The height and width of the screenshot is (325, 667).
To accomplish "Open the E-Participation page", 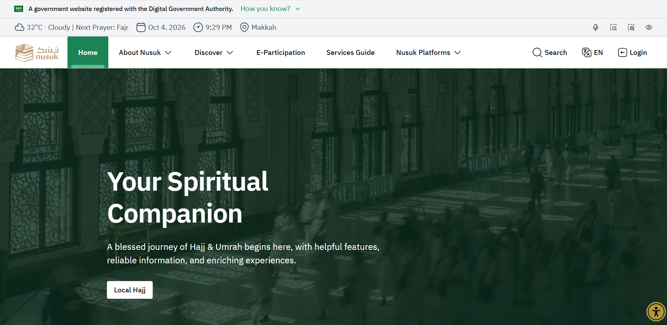I will 281,52.
